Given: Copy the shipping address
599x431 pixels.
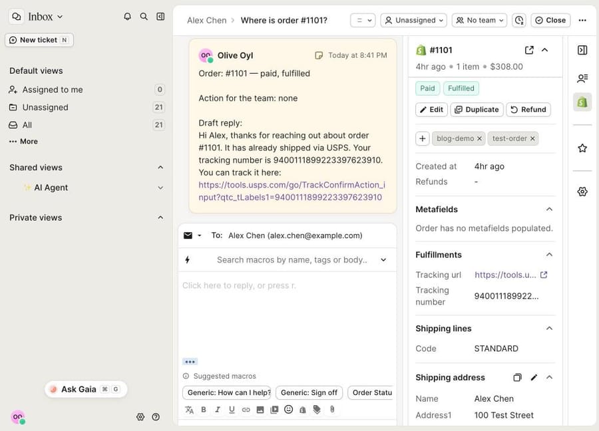Looking at the screenshot, I should pos(517,378).
